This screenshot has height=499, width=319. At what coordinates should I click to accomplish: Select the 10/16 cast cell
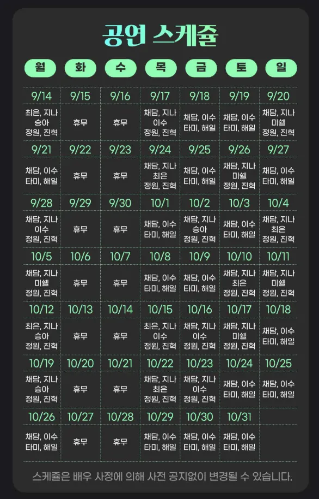coord(200,336)
